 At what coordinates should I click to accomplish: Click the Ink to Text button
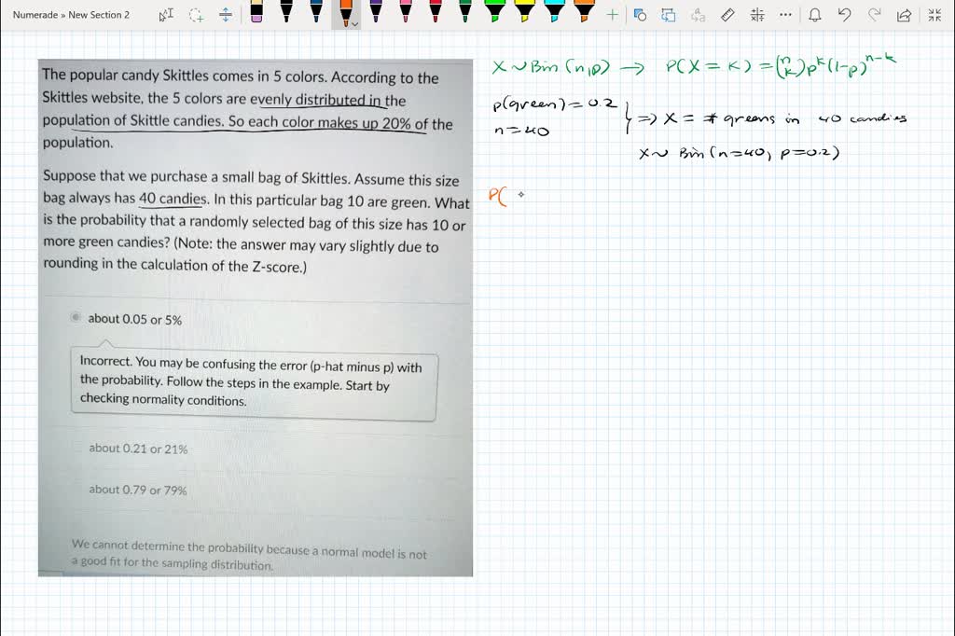[x=698, y=15]
